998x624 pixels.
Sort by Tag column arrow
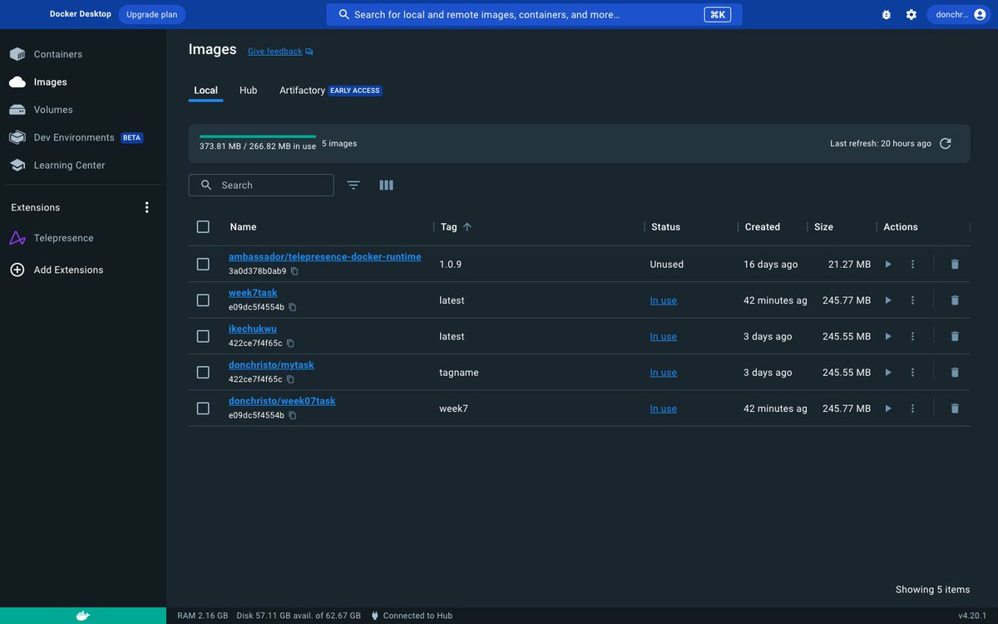[x=467, y=226]
